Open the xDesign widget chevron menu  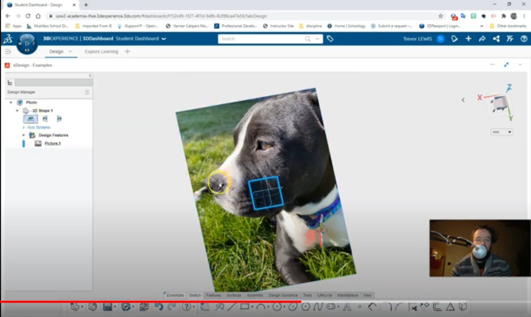pyautogui.click(x=520, y=65)
